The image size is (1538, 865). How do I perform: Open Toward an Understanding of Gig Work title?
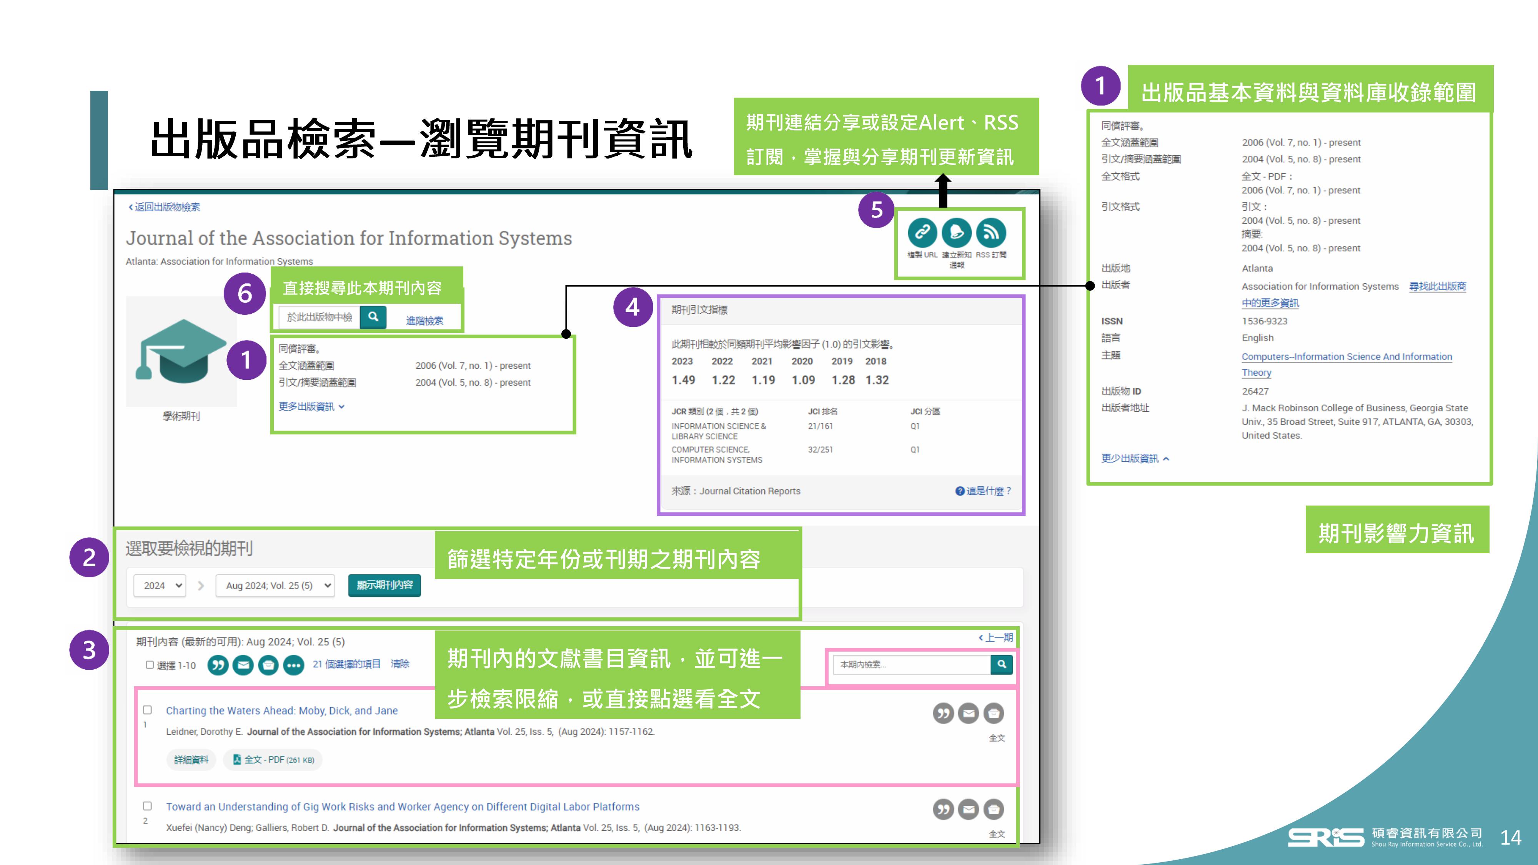click(403, 807)
